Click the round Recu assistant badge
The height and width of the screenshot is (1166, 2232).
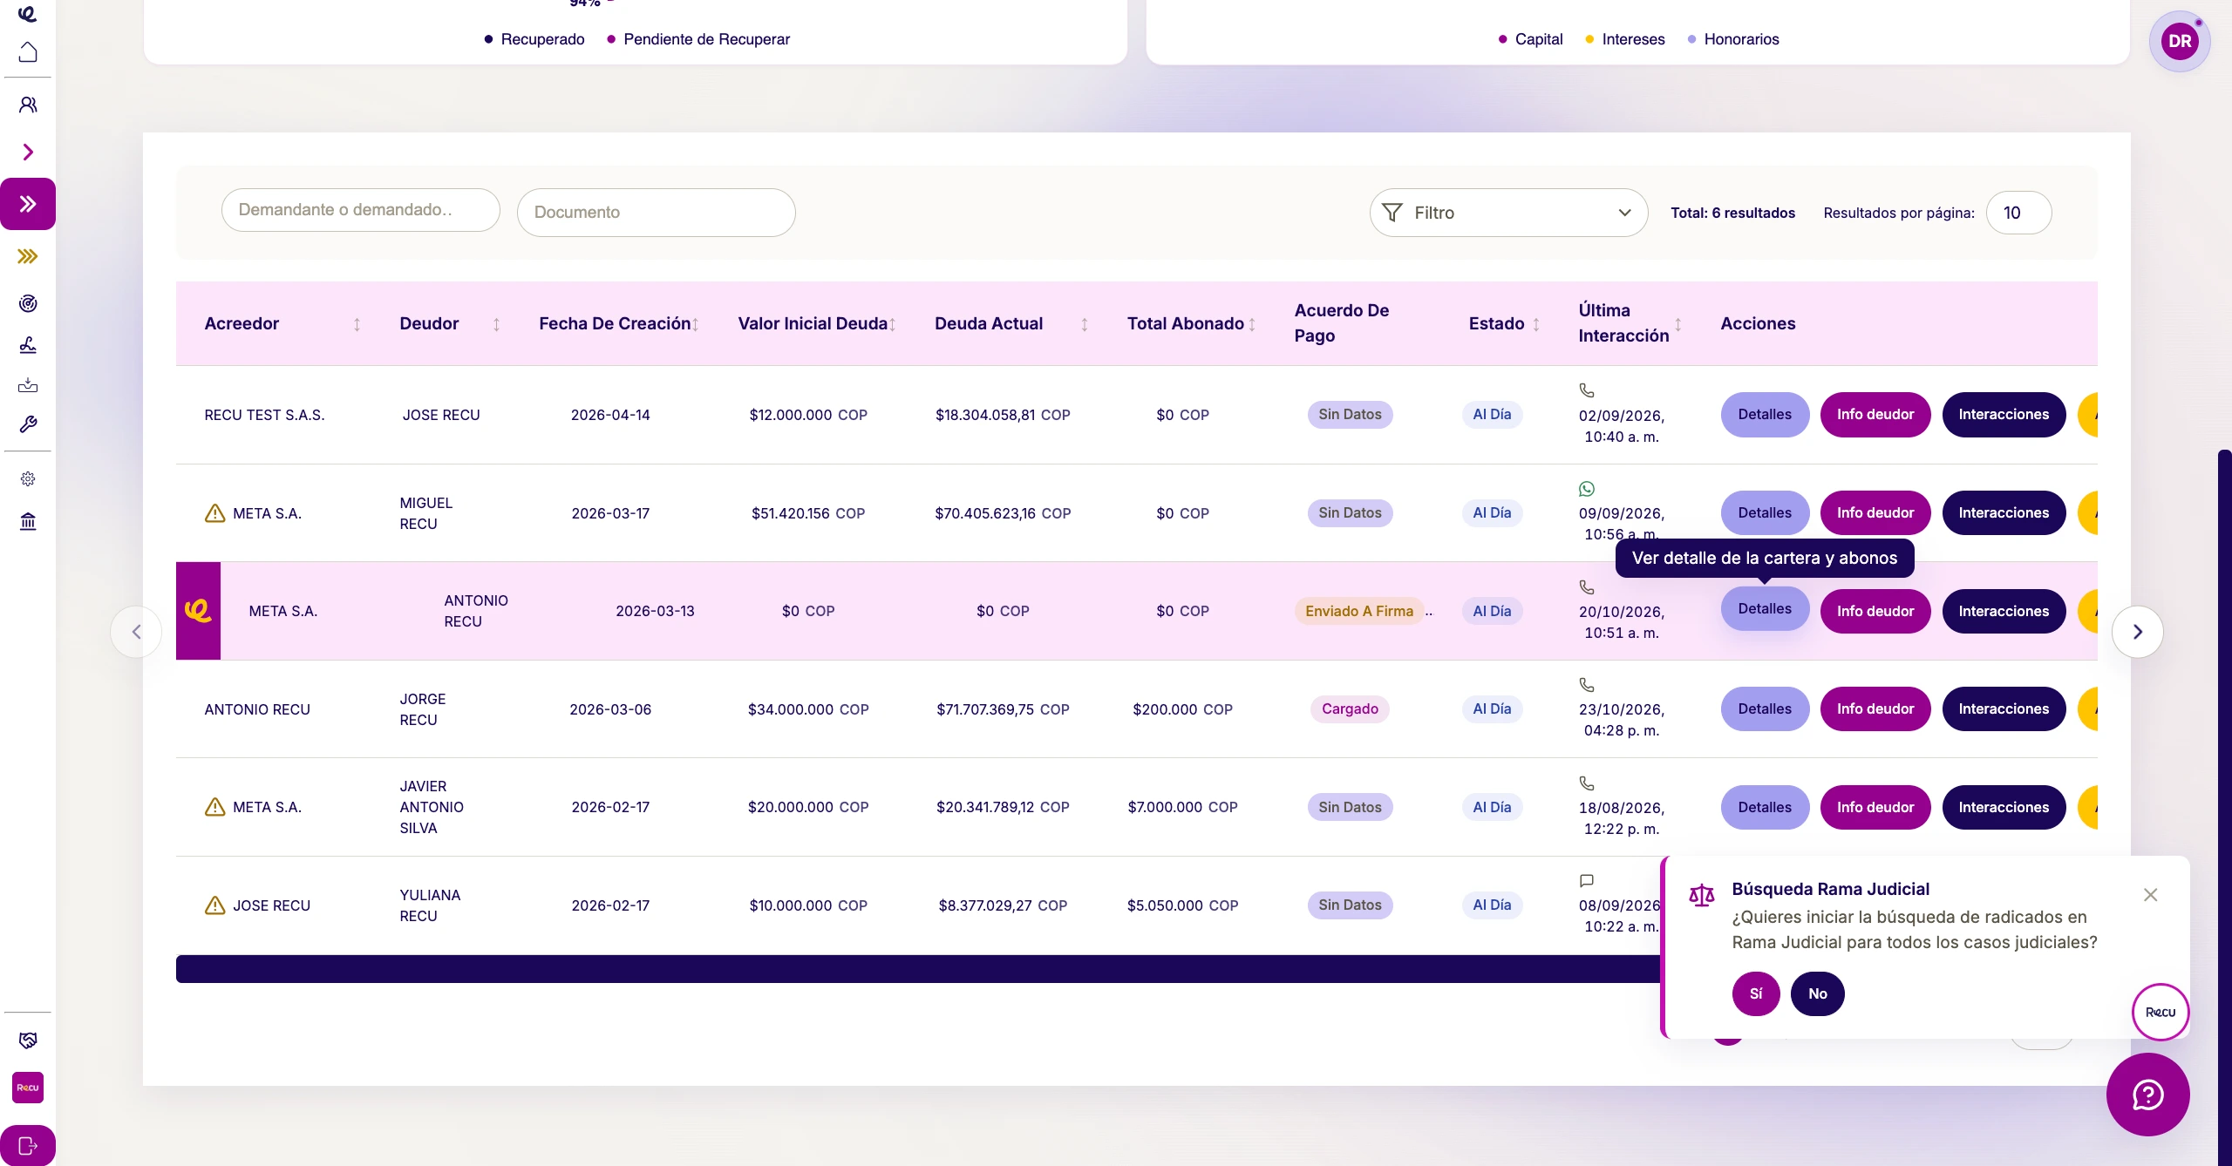(x=2161, y=1012)
